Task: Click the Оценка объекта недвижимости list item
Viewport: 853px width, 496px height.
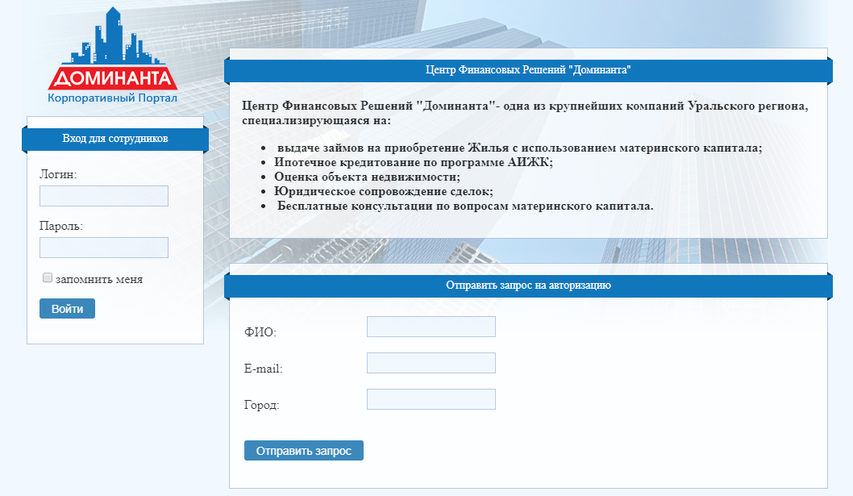Action: (x=367, y=177)
